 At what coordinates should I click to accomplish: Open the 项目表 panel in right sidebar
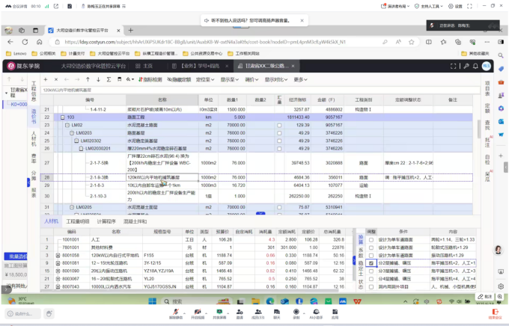[x=487, y=88]
